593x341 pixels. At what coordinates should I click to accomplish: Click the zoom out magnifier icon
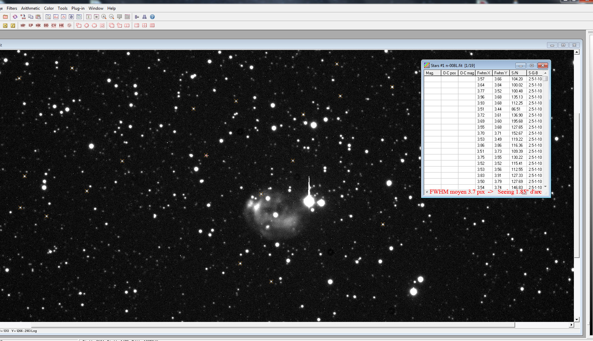pos(112,17)
